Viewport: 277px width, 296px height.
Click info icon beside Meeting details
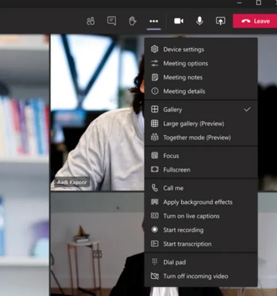tap(155, 91)
